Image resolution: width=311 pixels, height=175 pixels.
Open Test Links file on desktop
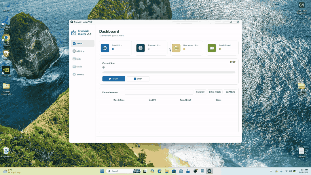[x=301, y=153]
